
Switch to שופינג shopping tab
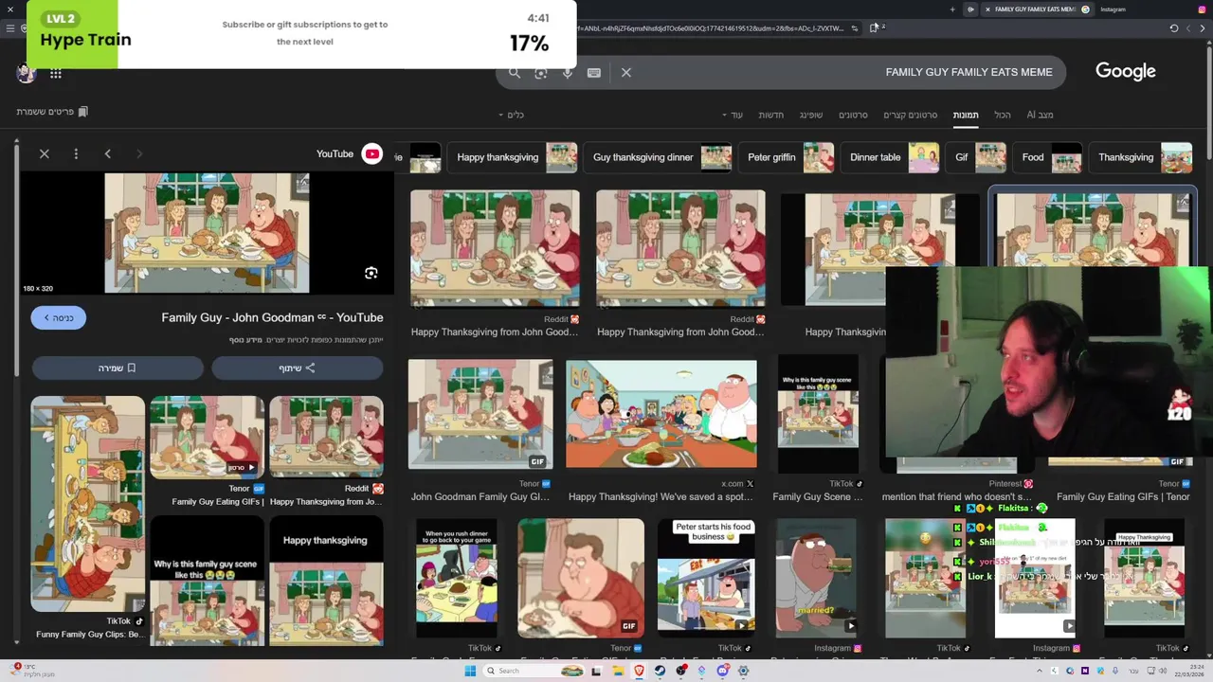811,115
